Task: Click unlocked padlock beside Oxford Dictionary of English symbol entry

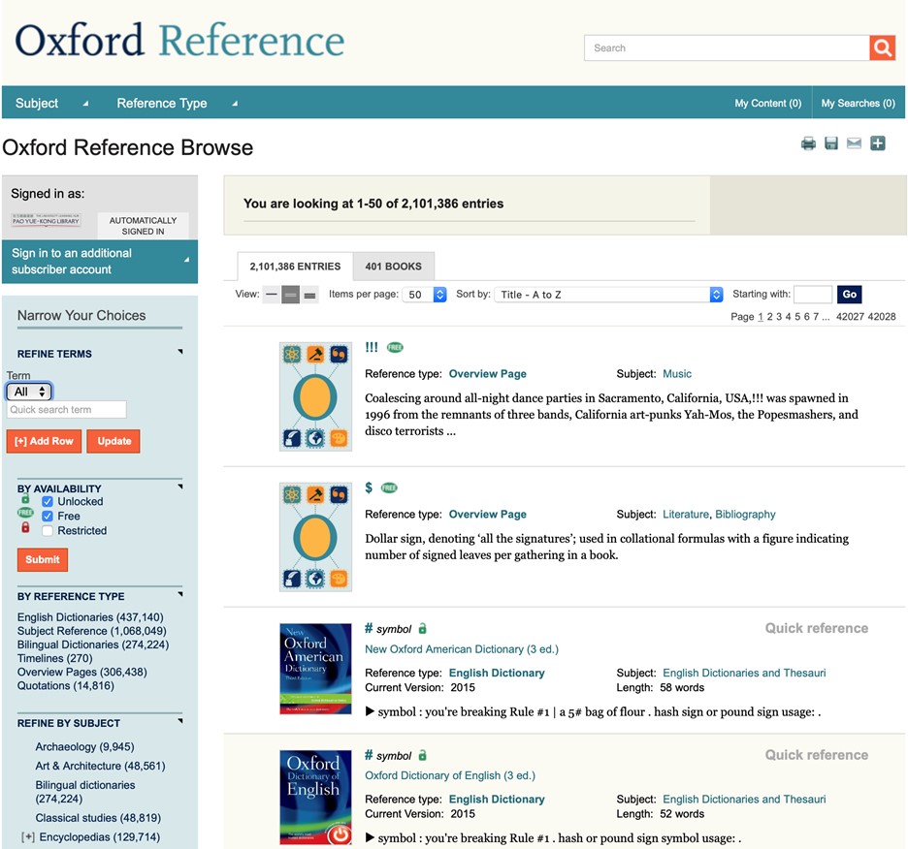Action: click(x=423, y=755)
